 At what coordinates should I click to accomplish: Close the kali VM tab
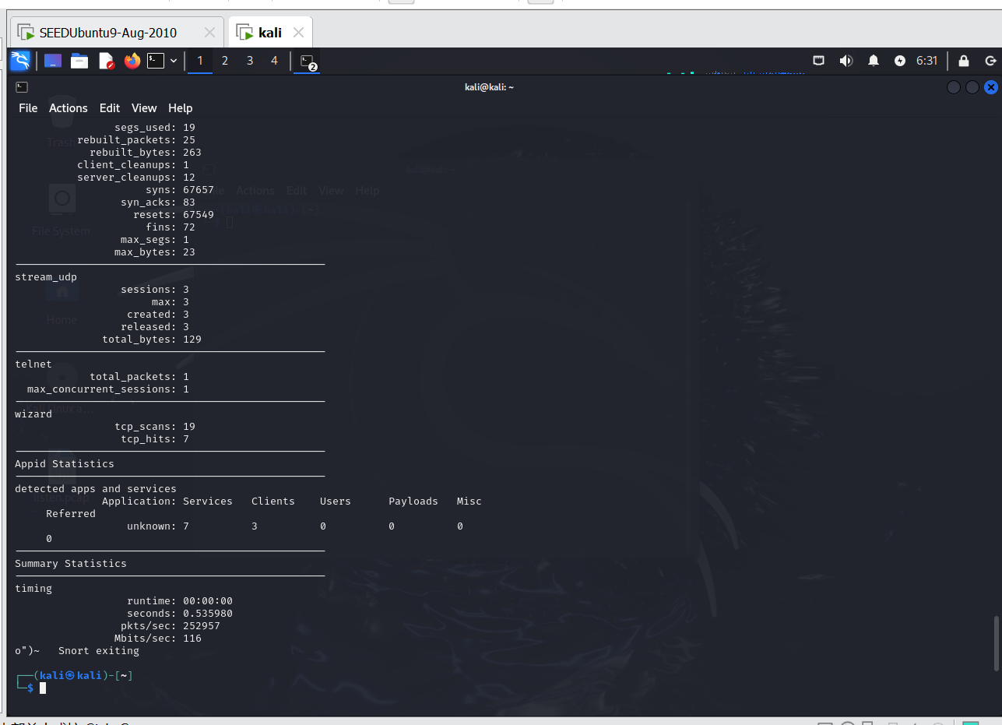(x=298, y=33)
